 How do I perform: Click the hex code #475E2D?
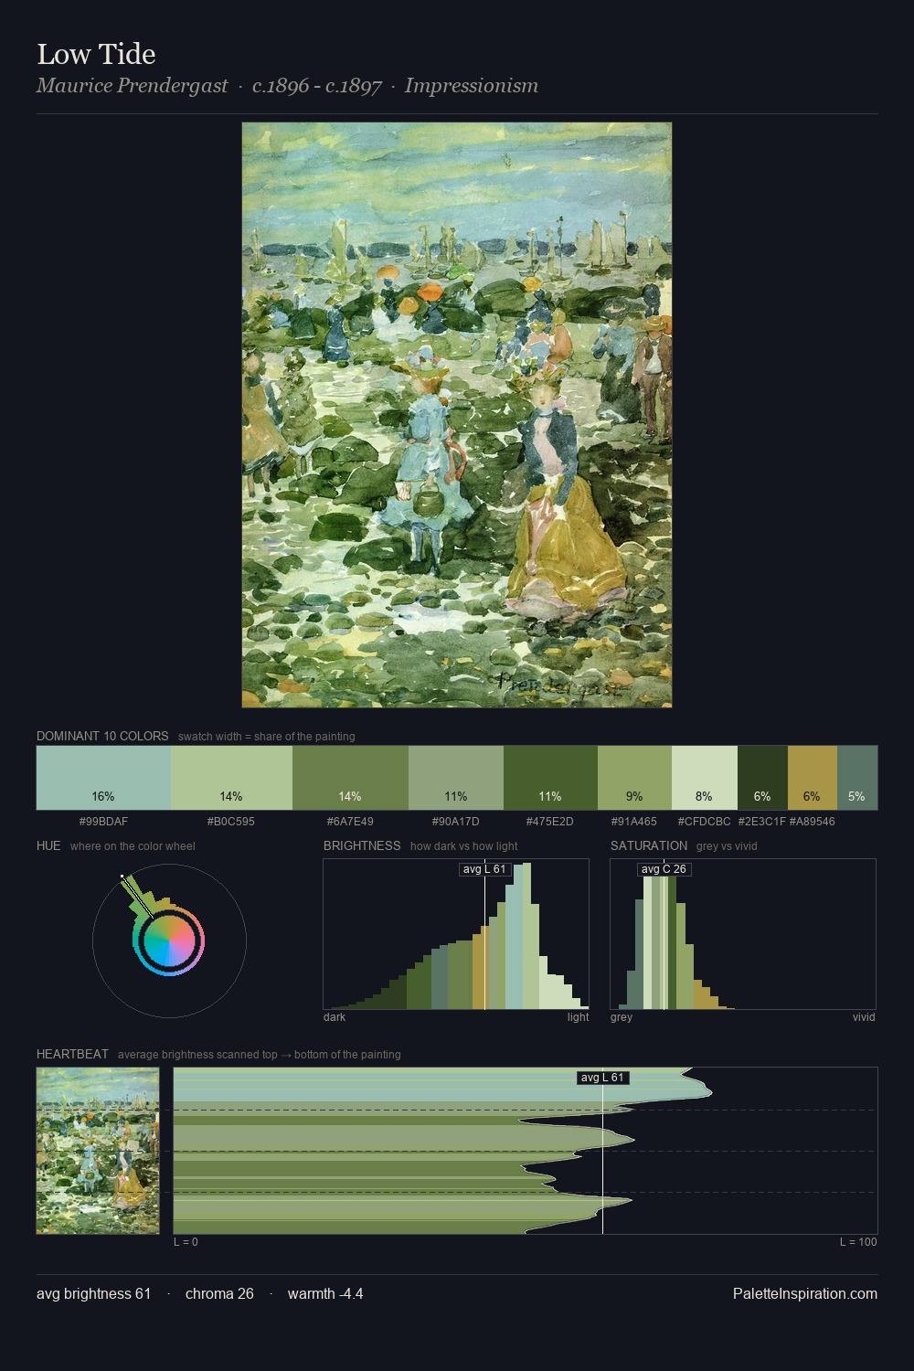pyautogui.click(x=550, y=822)
